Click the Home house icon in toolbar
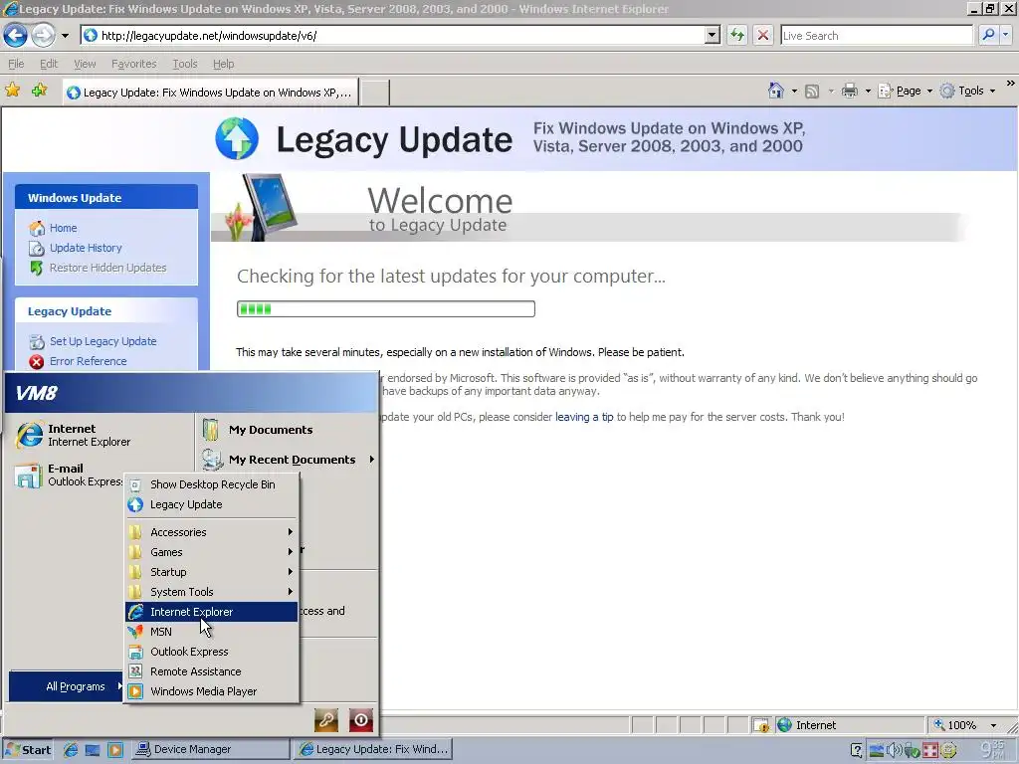This screenshot has width=1019, height=764. click(x=776, y=91)
